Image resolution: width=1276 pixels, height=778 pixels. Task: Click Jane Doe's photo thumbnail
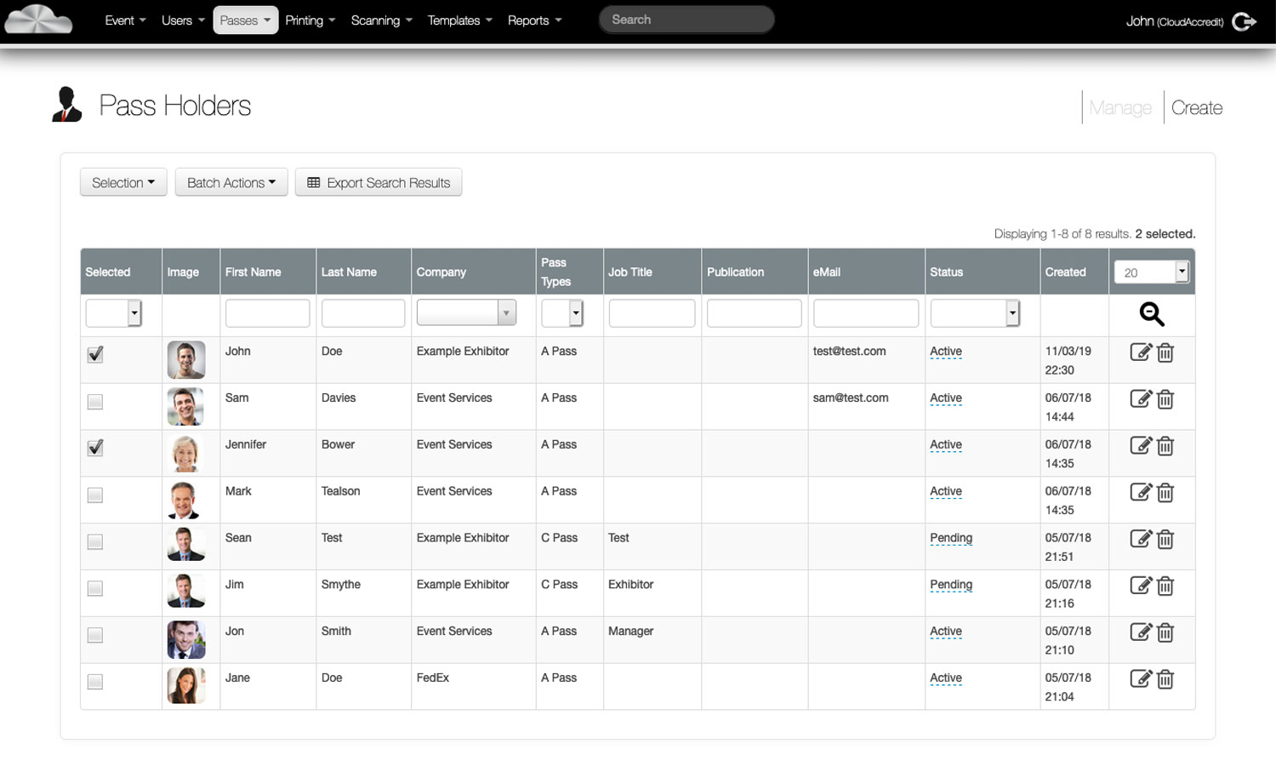[186, 686]
